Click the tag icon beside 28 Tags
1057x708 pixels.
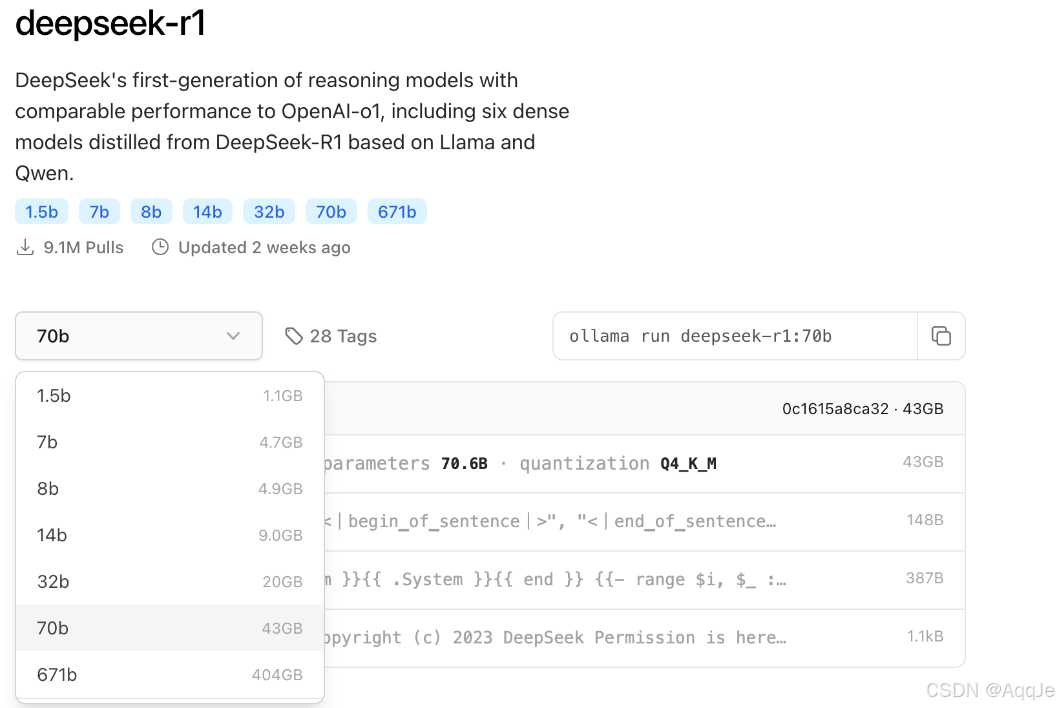point(294,336)
